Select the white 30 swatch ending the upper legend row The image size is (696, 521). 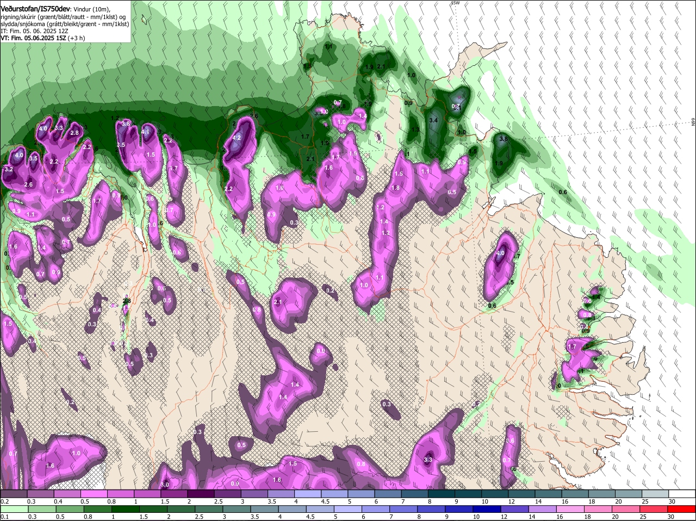682,494
